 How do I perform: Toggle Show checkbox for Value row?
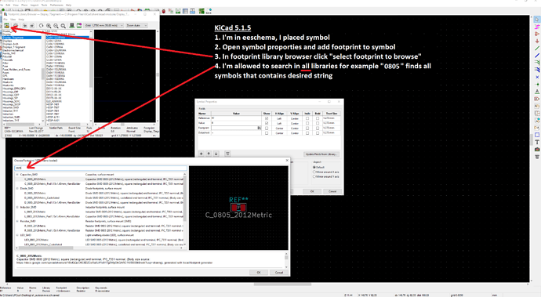(267, 123)
